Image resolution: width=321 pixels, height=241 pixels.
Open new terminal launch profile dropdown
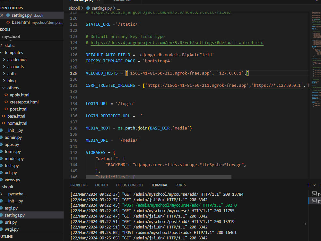[314, 185]
